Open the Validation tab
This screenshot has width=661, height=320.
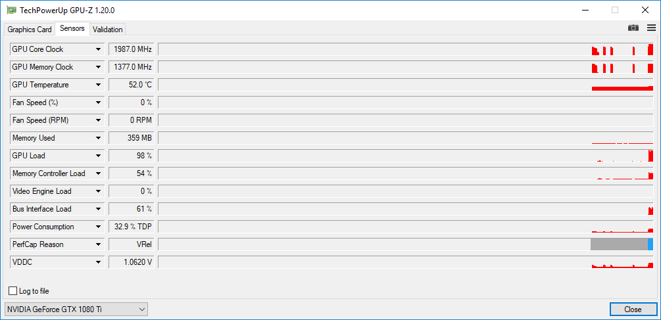coord(107,30)
